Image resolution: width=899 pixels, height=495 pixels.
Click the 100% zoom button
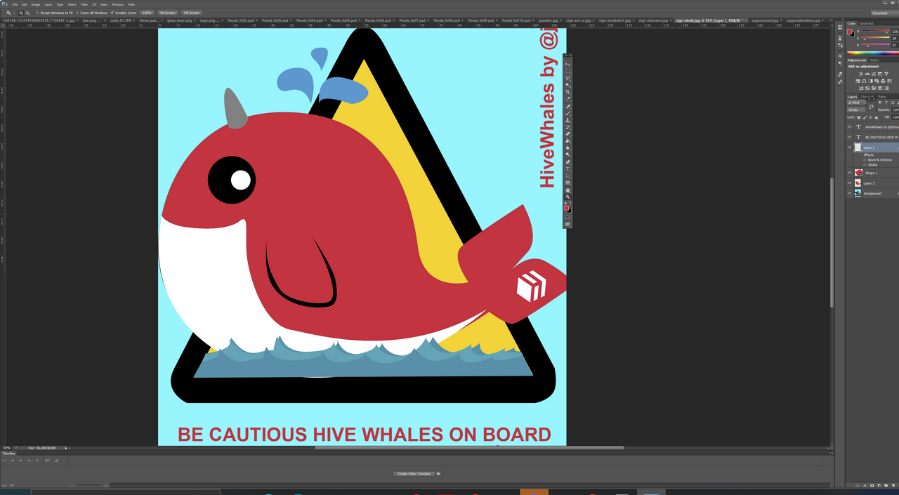[147, 13]
